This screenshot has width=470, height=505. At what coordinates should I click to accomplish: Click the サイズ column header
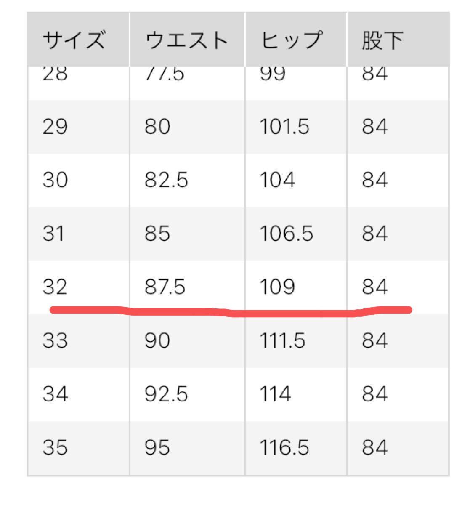pos(74,41)
